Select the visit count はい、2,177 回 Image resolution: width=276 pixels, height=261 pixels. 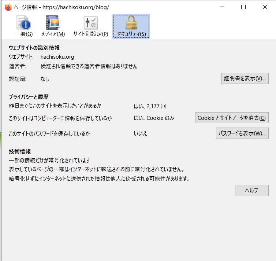[x=150, y=106]
